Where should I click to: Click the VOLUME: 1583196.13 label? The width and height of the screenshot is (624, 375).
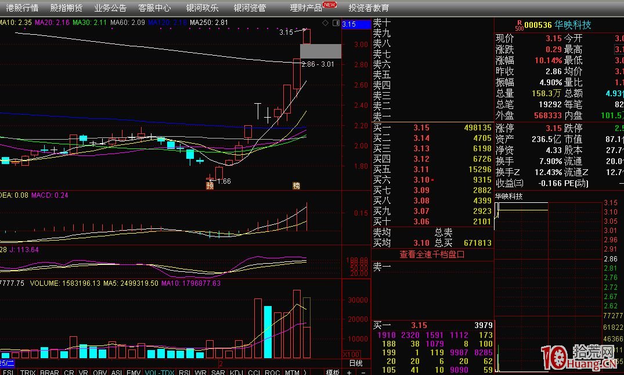pos(65,283)
